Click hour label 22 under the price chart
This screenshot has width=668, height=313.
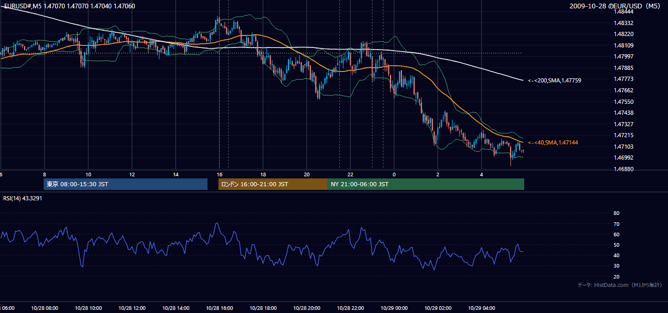(x=351, y=175)
